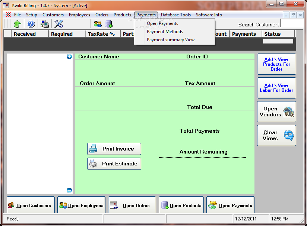Screen dimensions: 307x226
Task: Click the Status column header
Action: (x=278, y=34)
